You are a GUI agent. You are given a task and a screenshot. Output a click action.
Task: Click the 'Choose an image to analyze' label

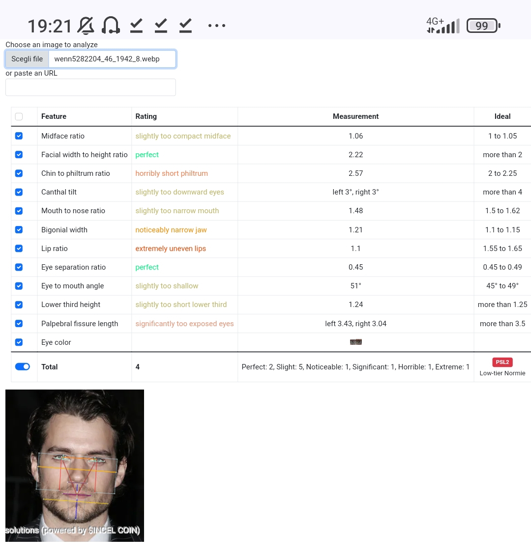[52, 45]
